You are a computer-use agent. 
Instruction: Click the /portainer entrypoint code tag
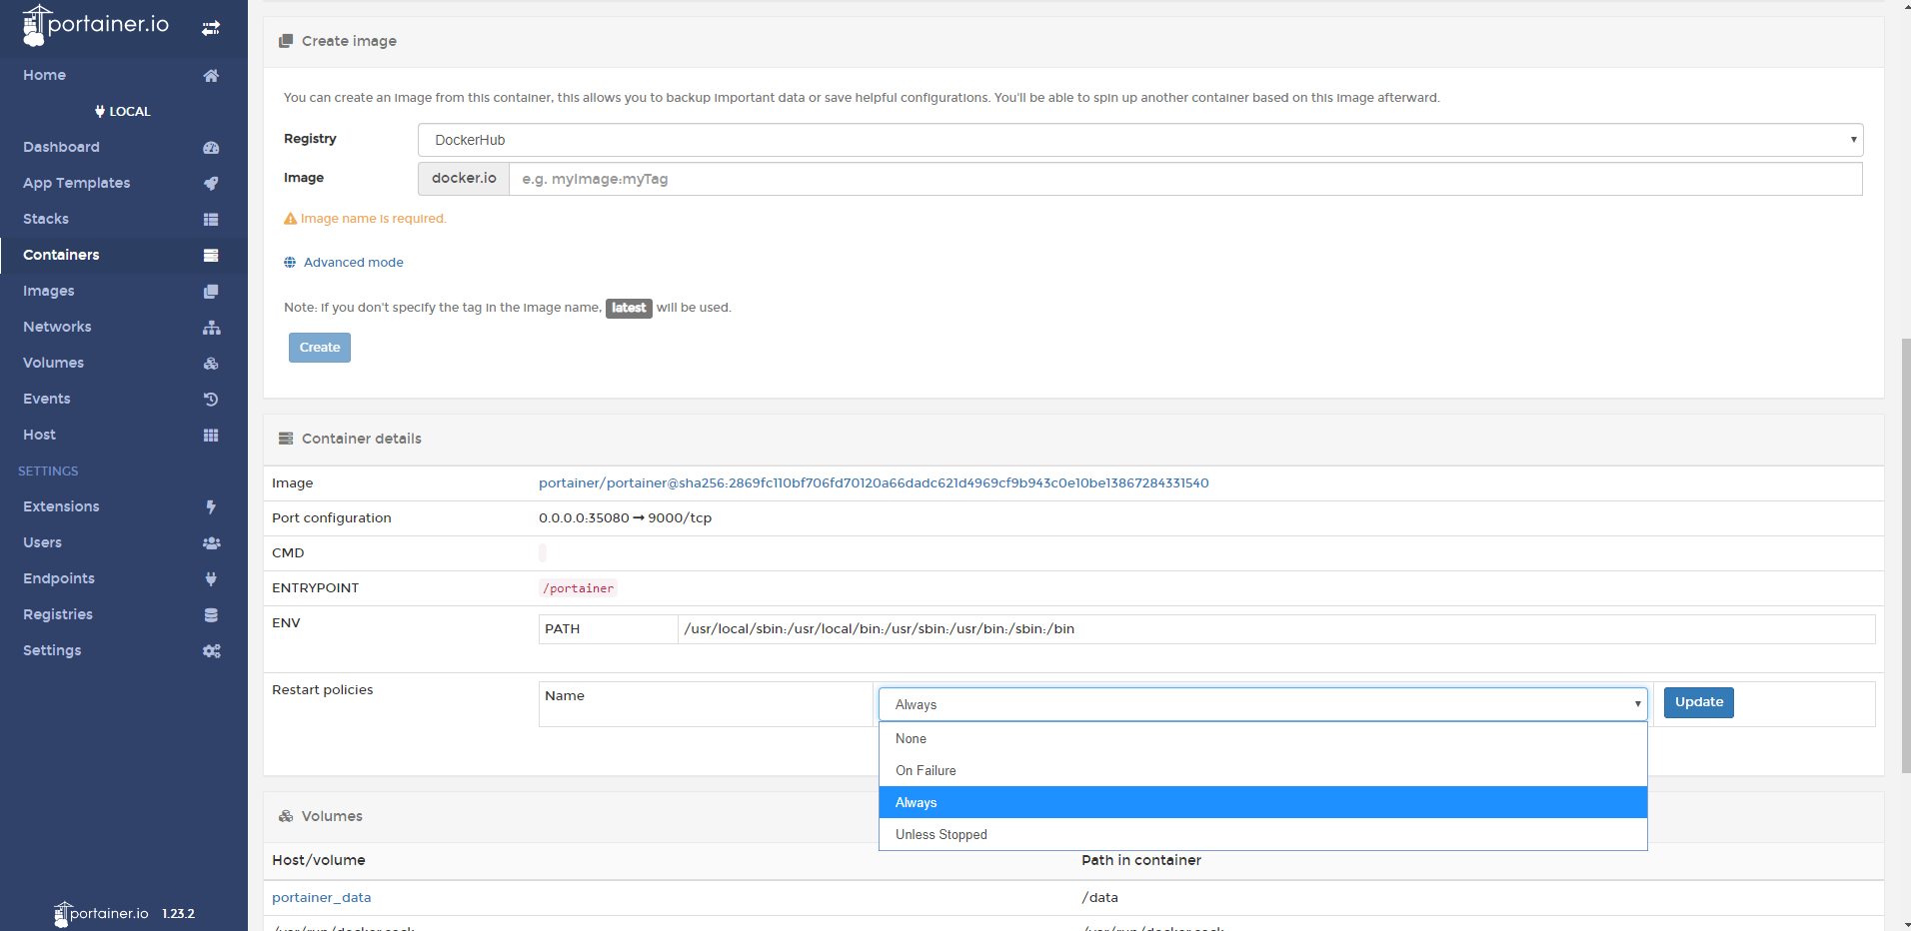coord(578,588)
